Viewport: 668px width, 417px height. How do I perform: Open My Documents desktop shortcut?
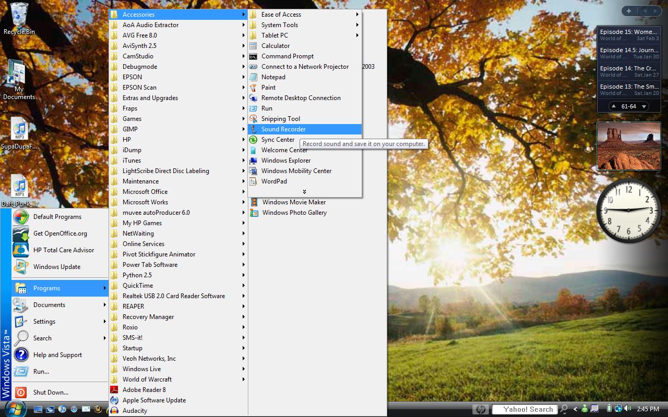[19, 80]
